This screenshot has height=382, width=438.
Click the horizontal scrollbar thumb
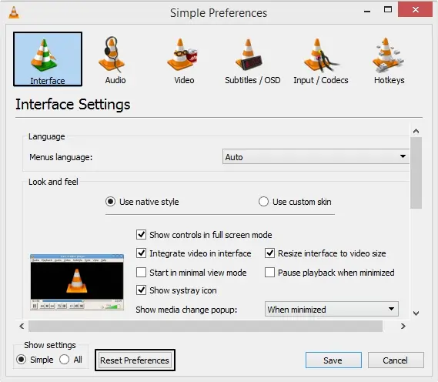click(206, 326)
